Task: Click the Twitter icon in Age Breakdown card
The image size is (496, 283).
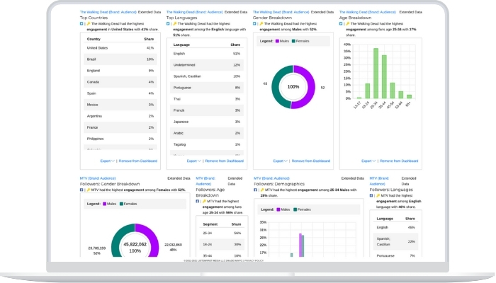Action: point(341,23)
